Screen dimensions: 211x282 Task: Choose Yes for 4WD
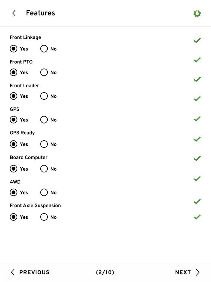click(x=14, y=192)
